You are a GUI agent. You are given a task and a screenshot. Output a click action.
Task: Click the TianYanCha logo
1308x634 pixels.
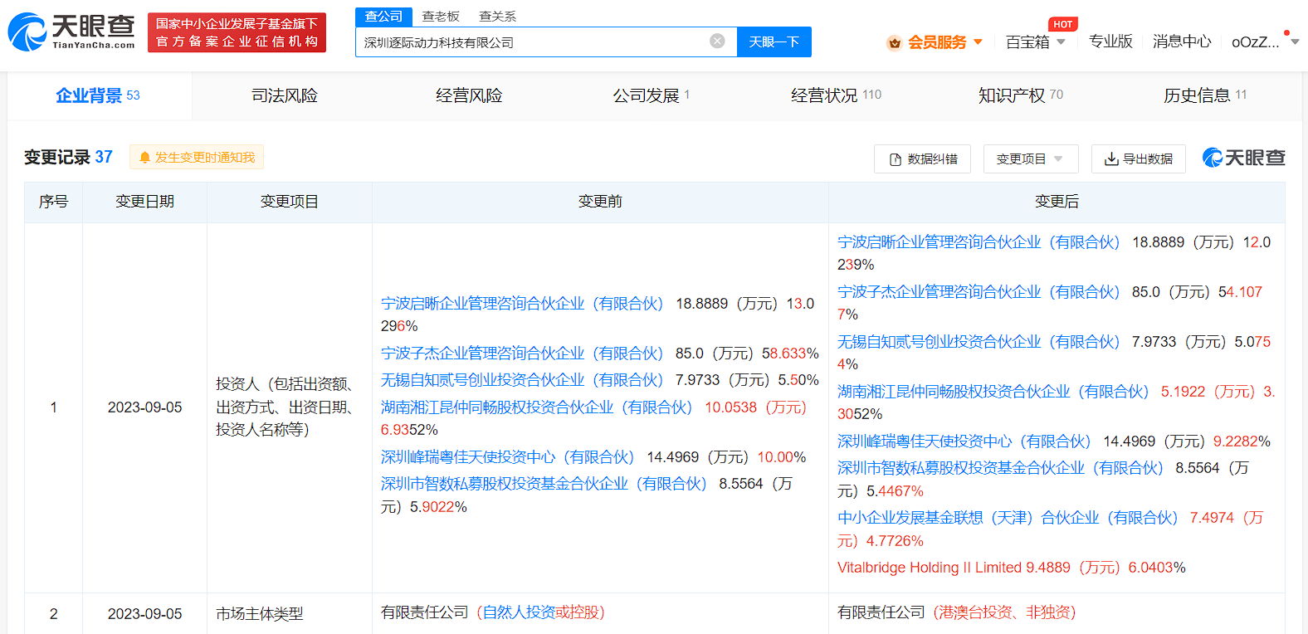coord(71,32)
